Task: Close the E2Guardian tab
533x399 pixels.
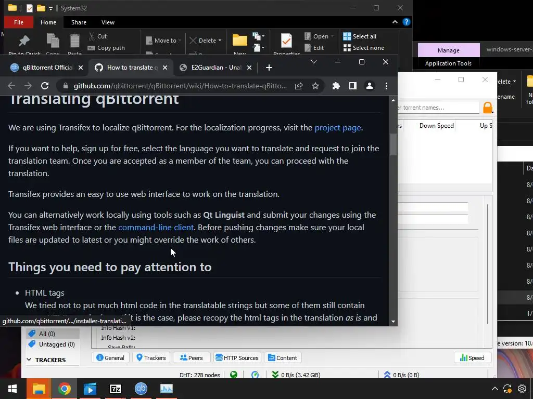Action: [x=249, y=68]
